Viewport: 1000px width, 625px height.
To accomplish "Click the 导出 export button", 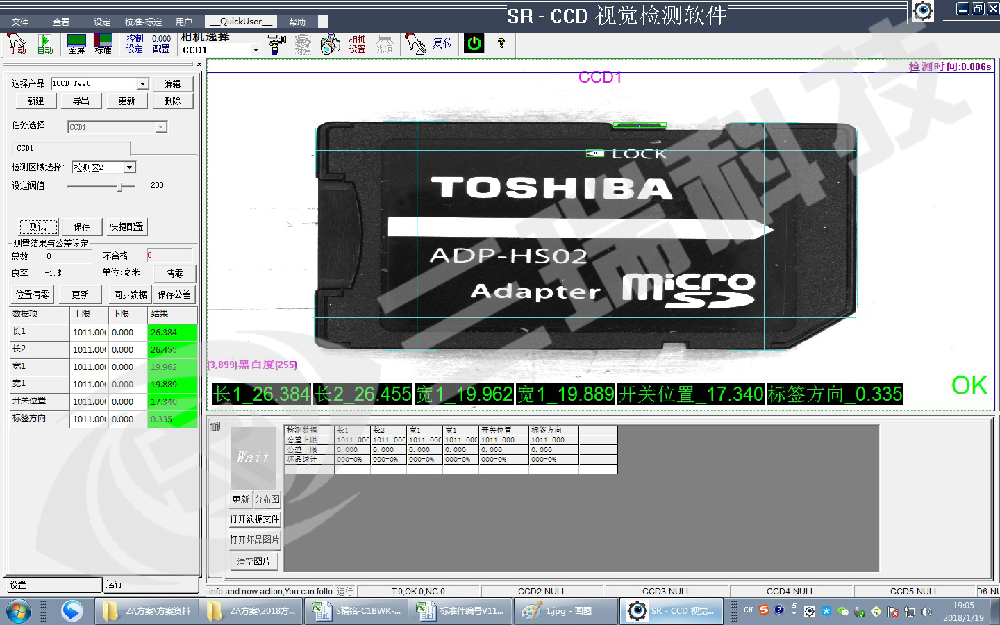I will 81,101.
